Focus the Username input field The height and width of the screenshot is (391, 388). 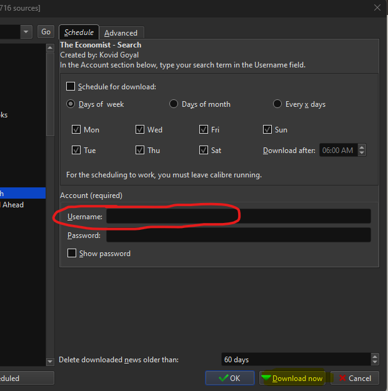(239, 216)
